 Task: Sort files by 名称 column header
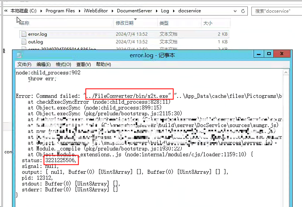[65, 23]
